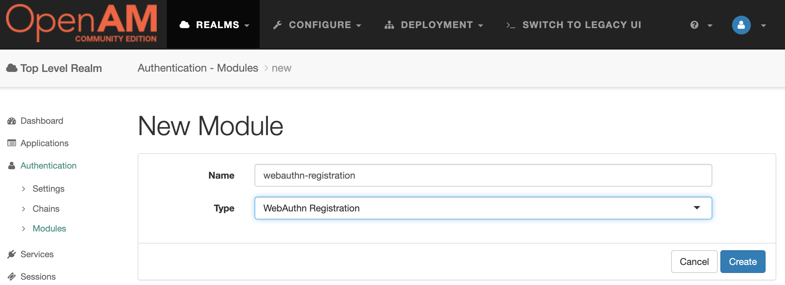
Task: Select Authentication in the sidebar
Action: (x=49, y=166)
